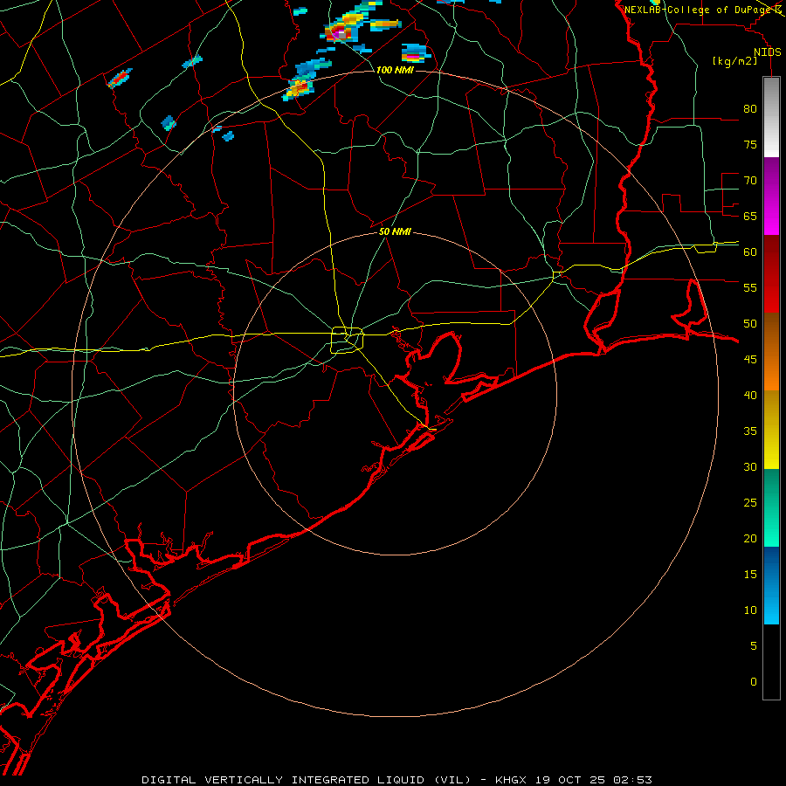Click the 70 value on the scale
The width and height of the screenshot is (786, 786).
tap(750, 181)
